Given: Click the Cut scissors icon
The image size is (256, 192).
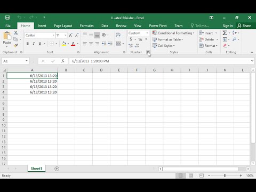Looking at the screenshot, I should [16, 33].
